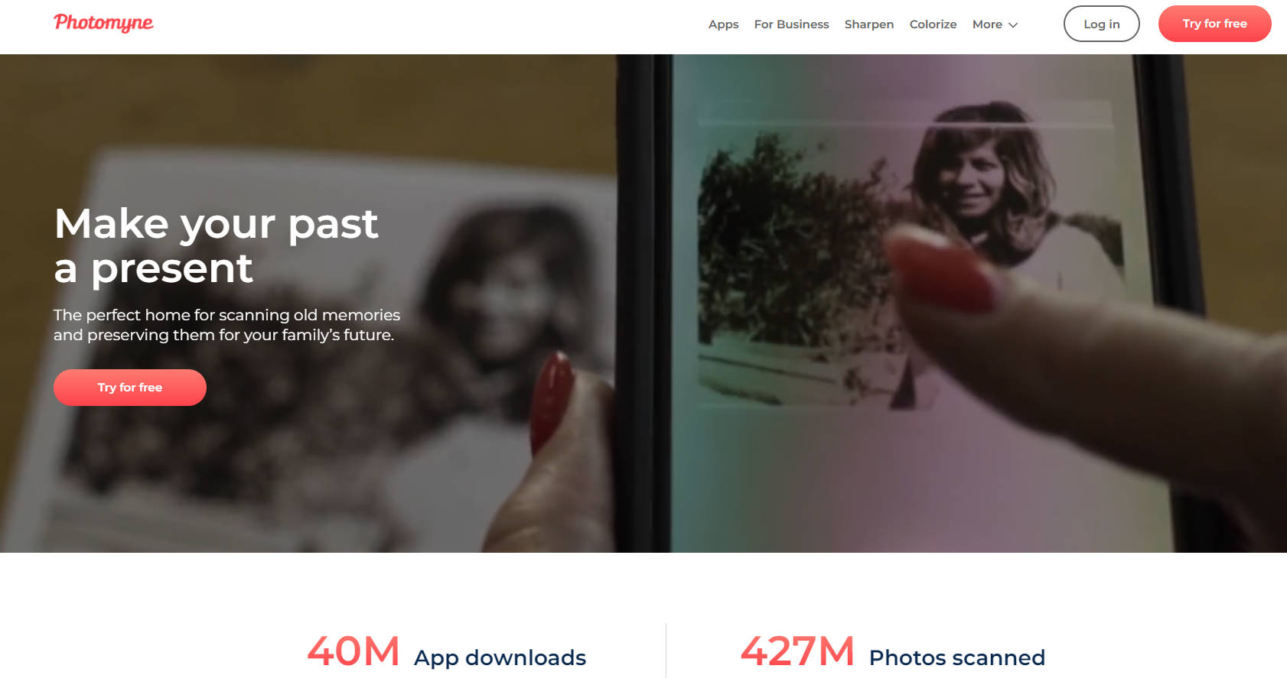1287x685 pixels.
Task: Open the Colorize navigation link
Action: tap(933, 24)
